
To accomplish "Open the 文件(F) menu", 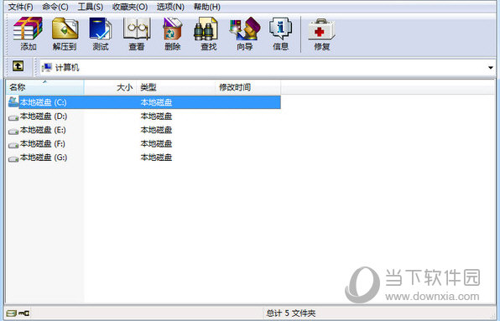I will tap(20, 7).
